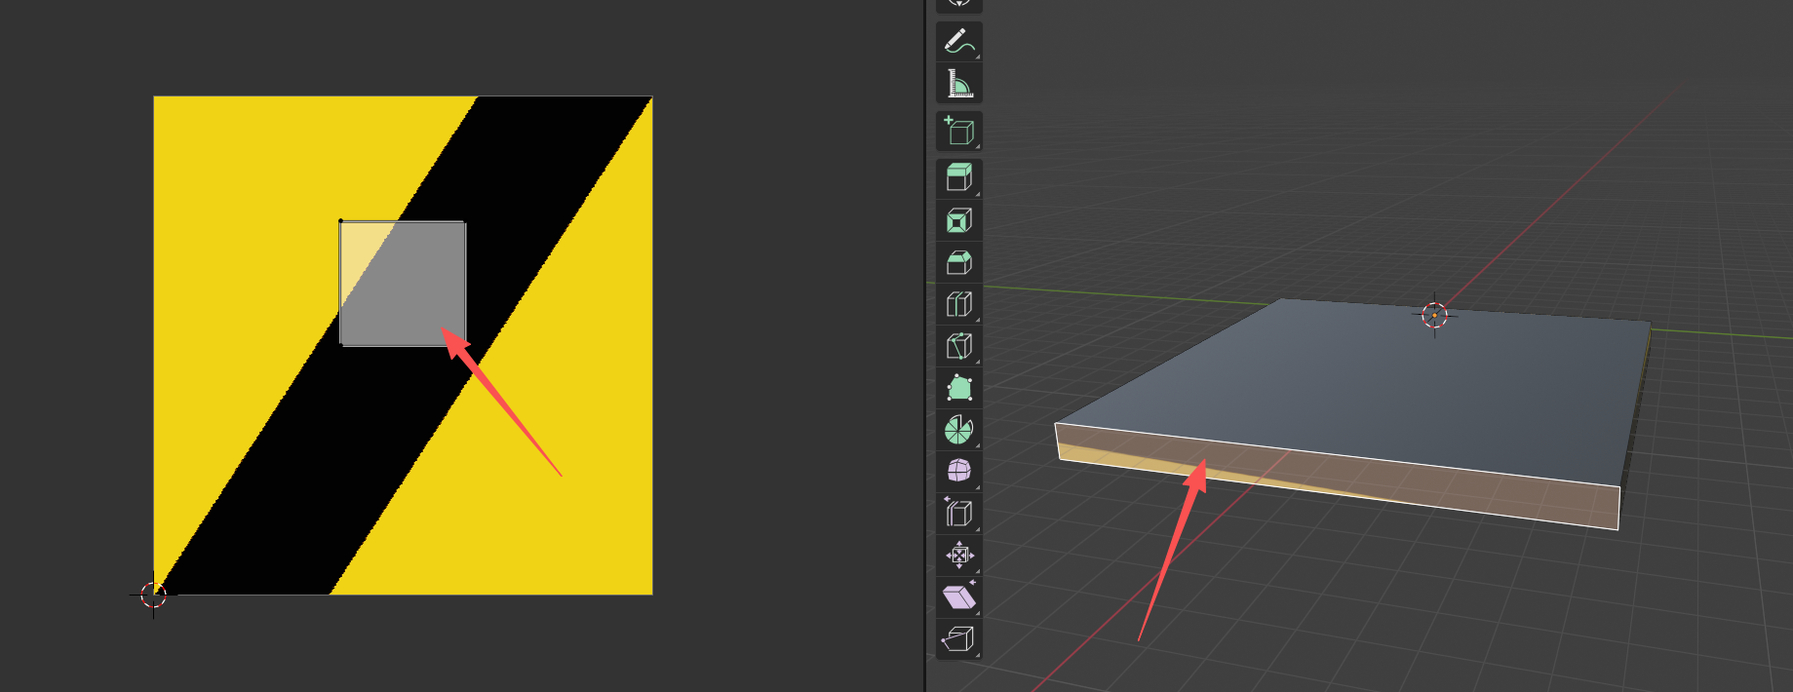Select the Rip Region tool
This screenshot has width=1793, height=692.
[x=959, y=638]
